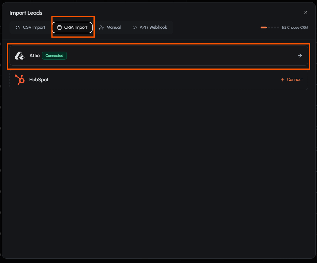The width and height of the screenshot is (317, 263).
Task: Click the Import Leads dialog title
Action: [26, 13]
